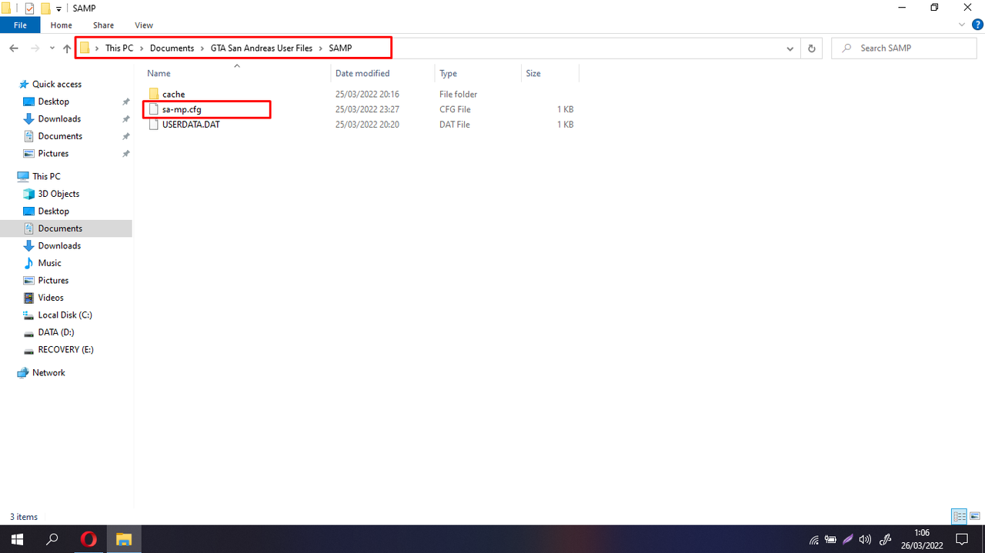Viewport: 985px width, 553px height.
Task: Click the USERDATA.DAT file icon
Action: point(153,124)
